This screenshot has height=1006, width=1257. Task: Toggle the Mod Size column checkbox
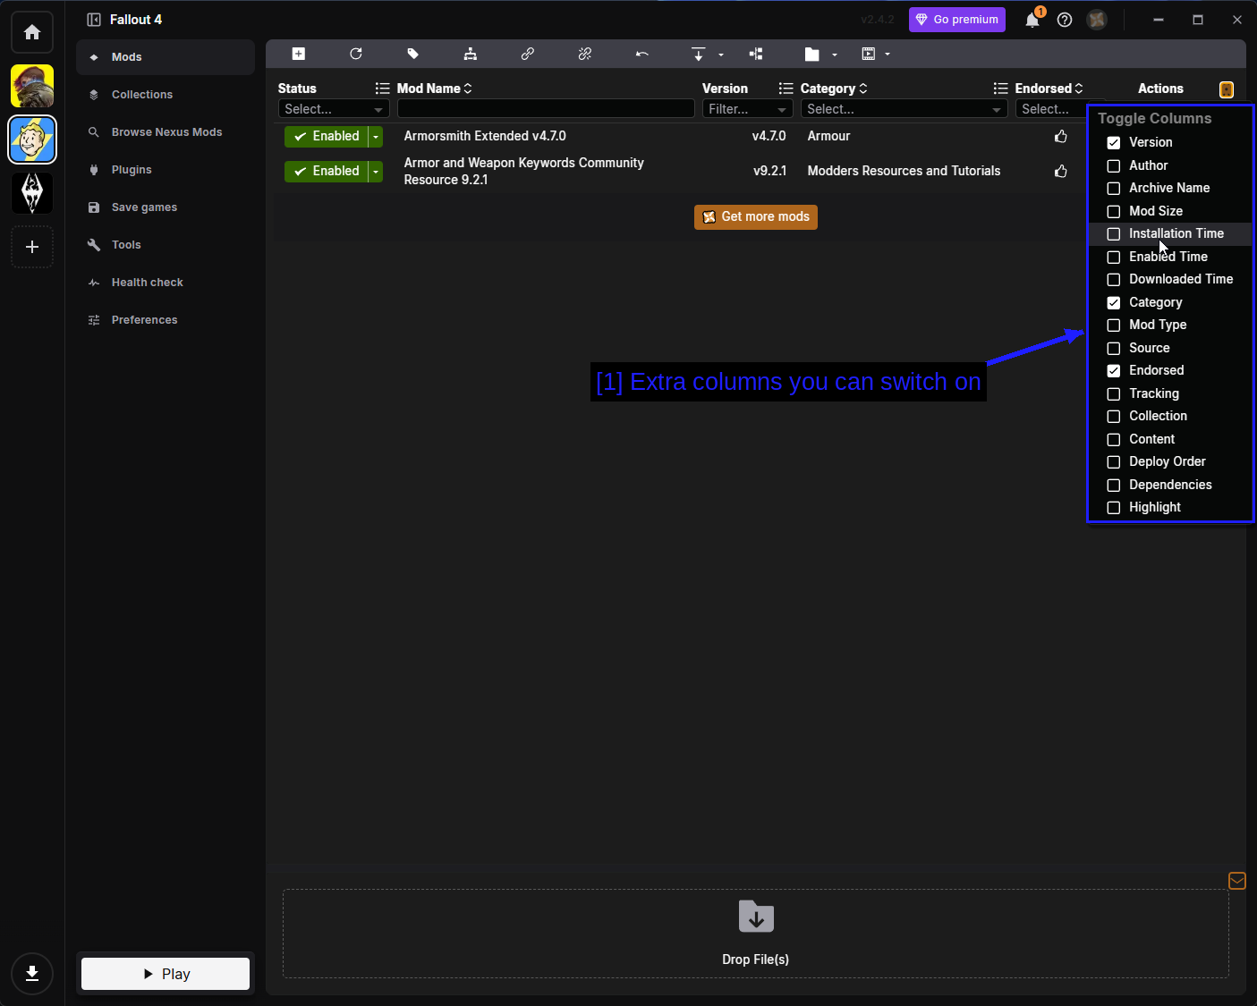[1114, 211]
